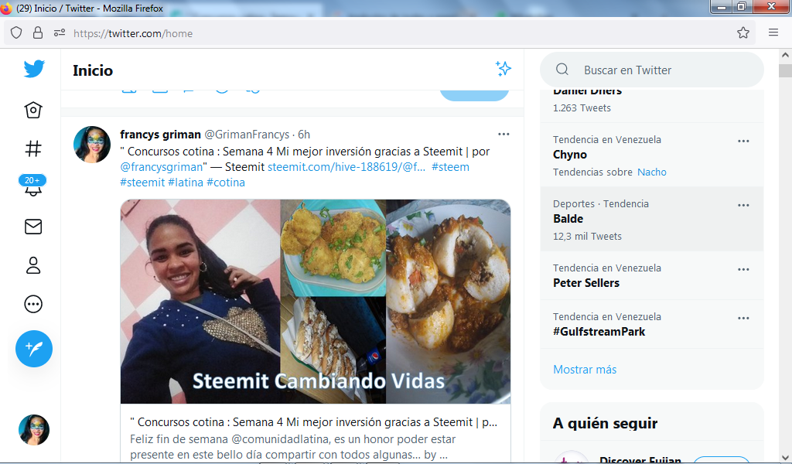The width and height of the screenshot is (792, 464).
Task: Click the site permissions icon in address bar
Action: pos(60,32)
